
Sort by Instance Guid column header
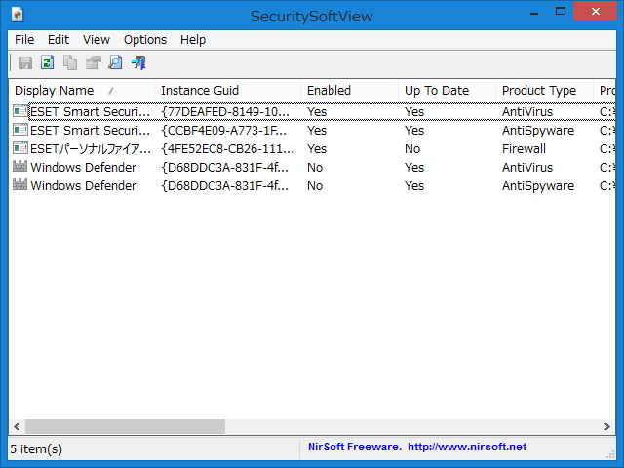(227, 91)
